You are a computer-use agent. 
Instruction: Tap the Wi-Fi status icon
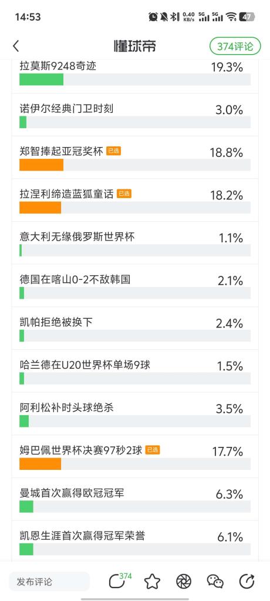pos(231,16)
